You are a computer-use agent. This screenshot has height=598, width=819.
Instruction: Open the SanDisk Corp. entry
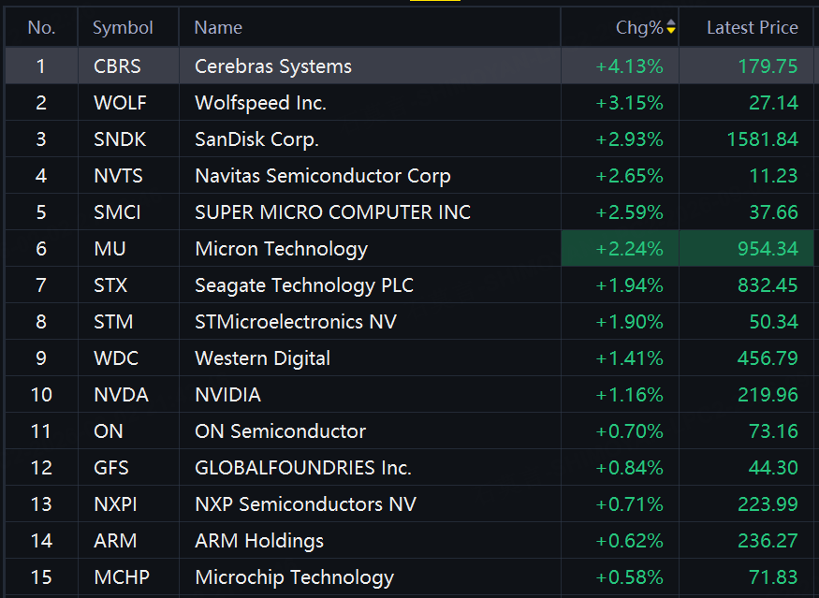[x=256, y=139]
